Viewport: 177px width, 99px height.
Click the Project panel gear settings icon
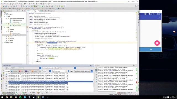click(x=22, y=11)
